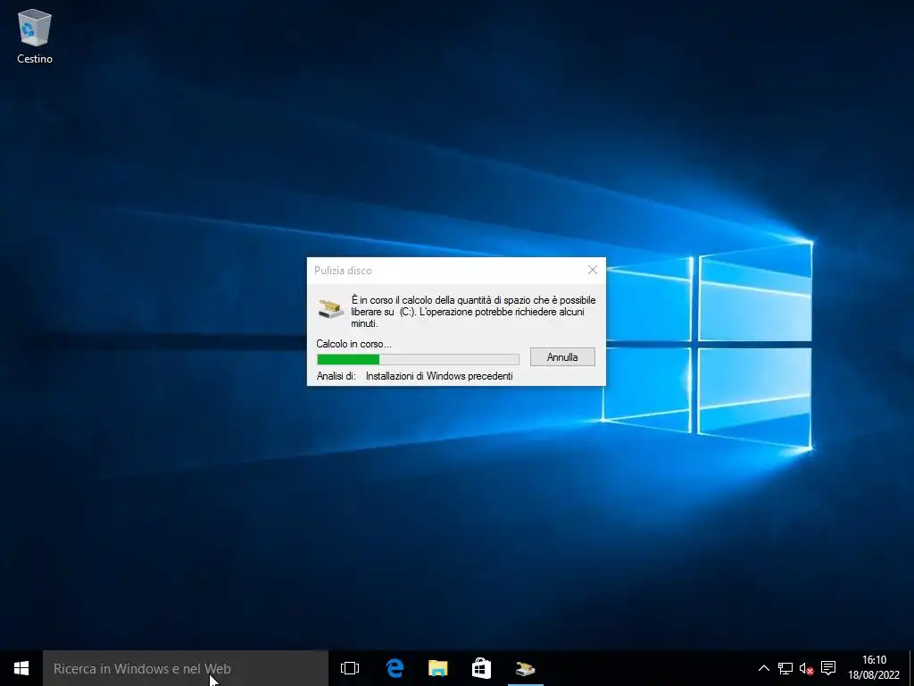
Task: Click the green calculation progress bar
Action: click(x=418, y=359)
